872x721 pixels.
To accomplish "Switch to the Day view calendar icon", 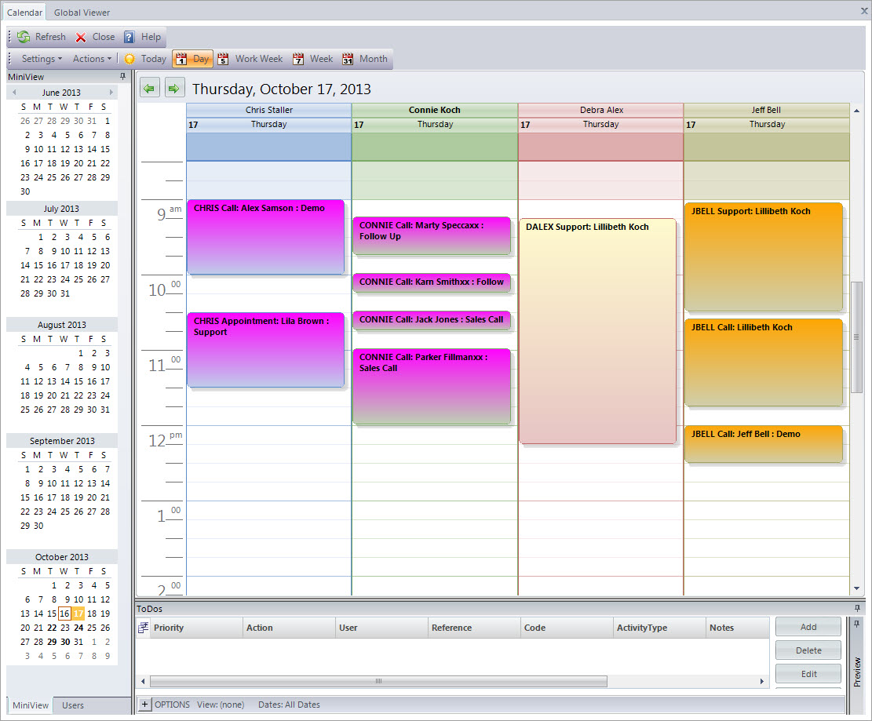I will (181, 59).
